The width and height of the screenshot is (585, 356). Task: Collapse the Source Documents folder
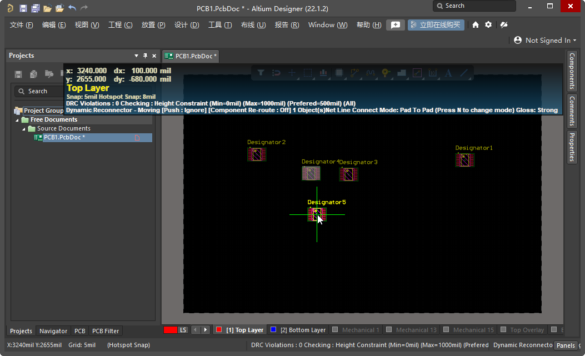click(x=23, y=128)
